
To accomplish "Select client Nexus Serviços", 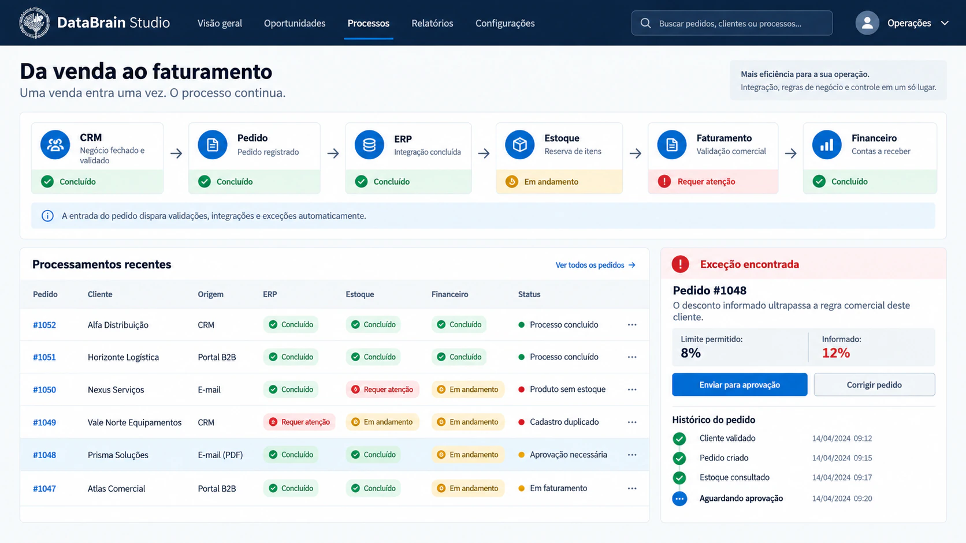I will (x=116, y=390).
